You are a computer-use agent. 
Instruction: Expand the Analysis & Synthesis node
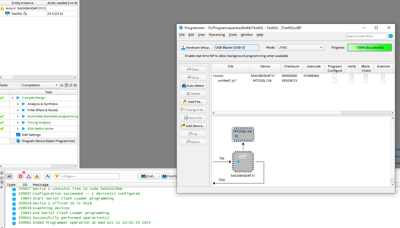[x=18, y=104]
